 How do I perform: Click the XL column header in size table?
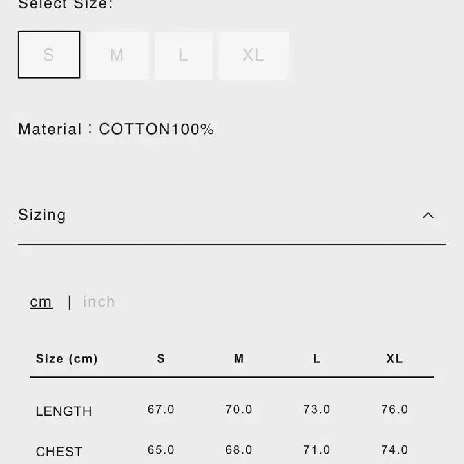[x=394, y=359]
